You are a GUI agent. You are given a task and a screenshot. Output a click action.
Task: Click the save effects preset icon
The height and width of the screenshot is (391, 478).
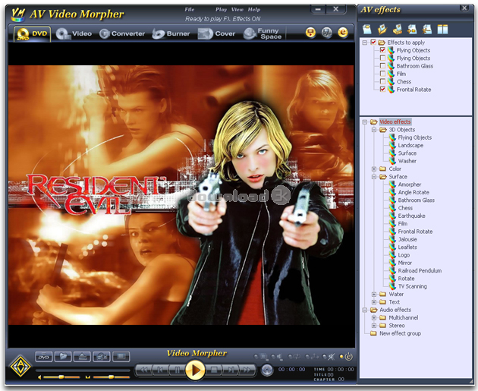click(x=398, y=30)
